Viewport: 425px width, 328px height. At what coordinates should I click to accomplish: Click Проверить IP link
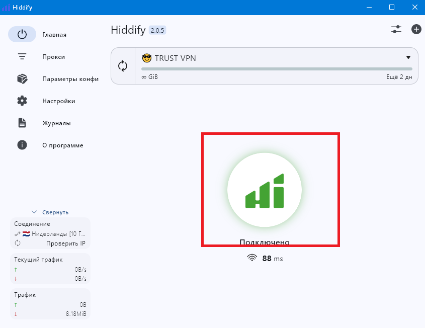pos(65,243)
